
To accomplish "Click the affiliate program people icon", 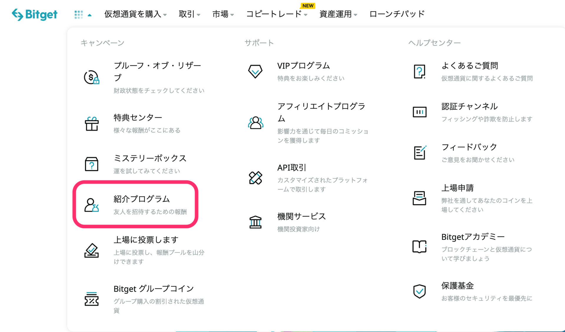I will click(255, 123).
